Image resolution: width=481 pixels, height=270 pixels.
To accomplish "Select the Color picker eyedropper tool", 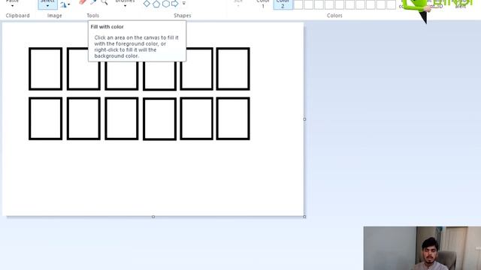I will tap(93, 2).
